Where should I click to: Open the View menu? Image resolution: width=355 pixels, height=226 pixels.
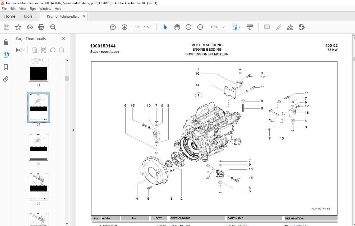pos(22,9)
